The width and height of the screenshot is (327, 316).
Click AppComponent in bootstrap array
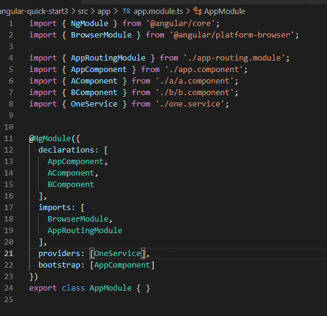[122, 265]
